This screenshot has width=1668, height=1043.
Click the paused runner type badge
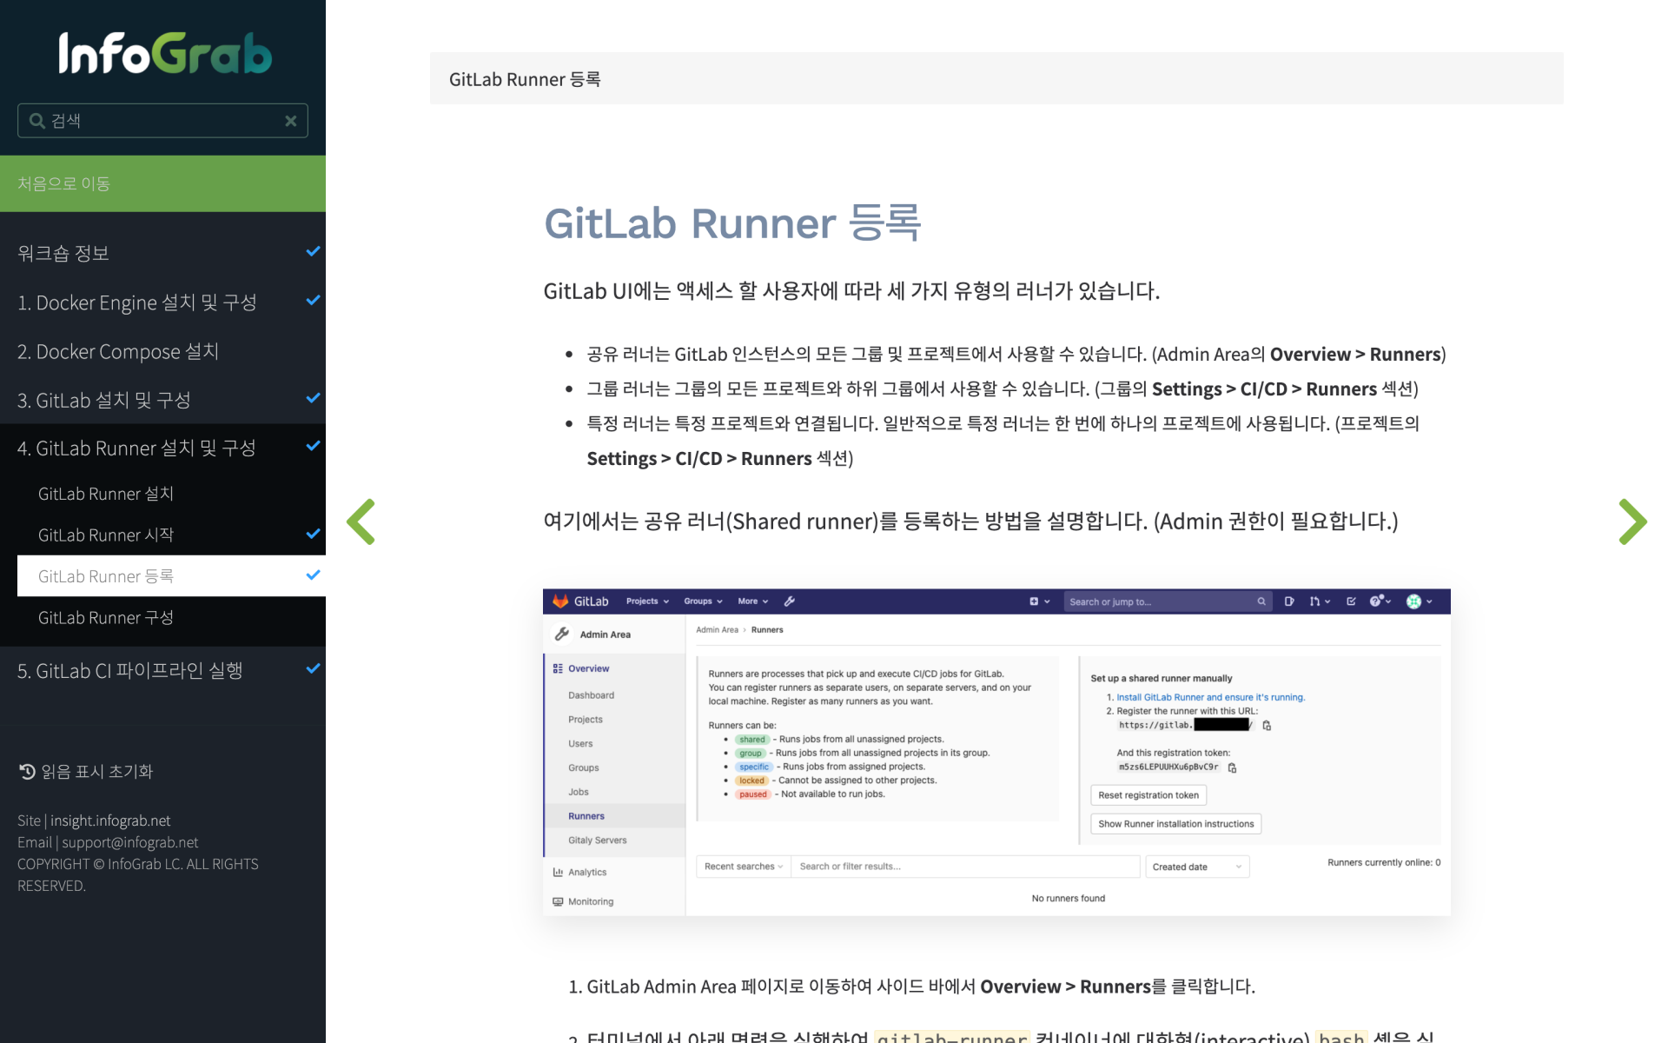[753, 794]
